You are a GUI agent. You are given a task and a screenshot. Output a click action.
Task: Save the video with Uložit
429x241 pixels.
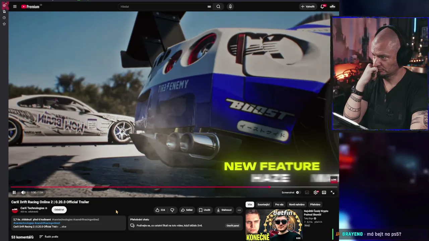204,210
